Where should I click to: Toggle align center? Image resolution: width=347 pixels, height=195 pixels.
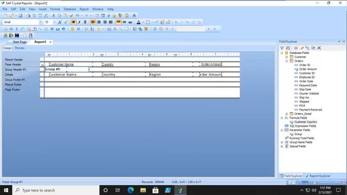pos(99,22)
